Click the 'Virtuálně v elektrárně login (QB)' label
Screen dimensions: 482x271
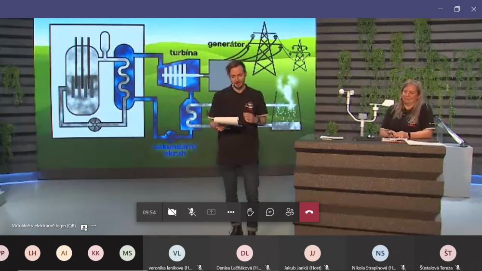click(x=44, y=226)
